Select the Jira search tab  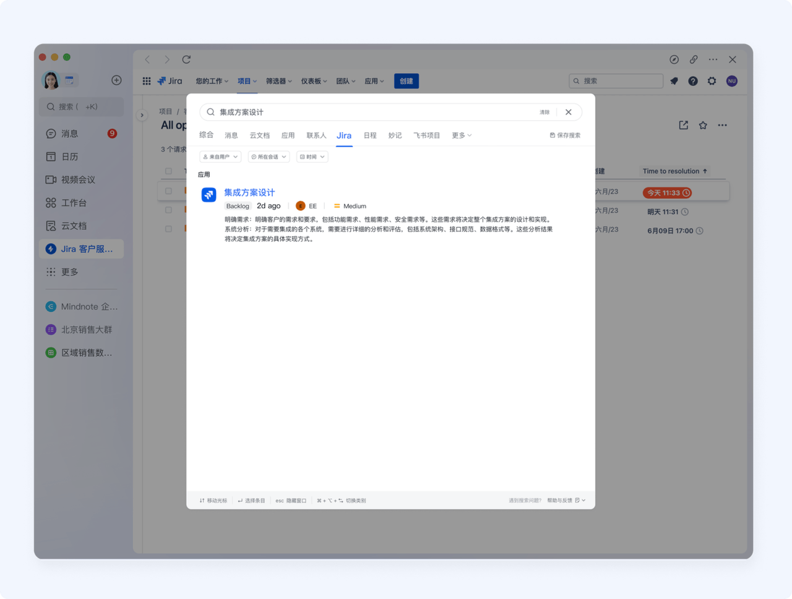(x=344, y=136)
